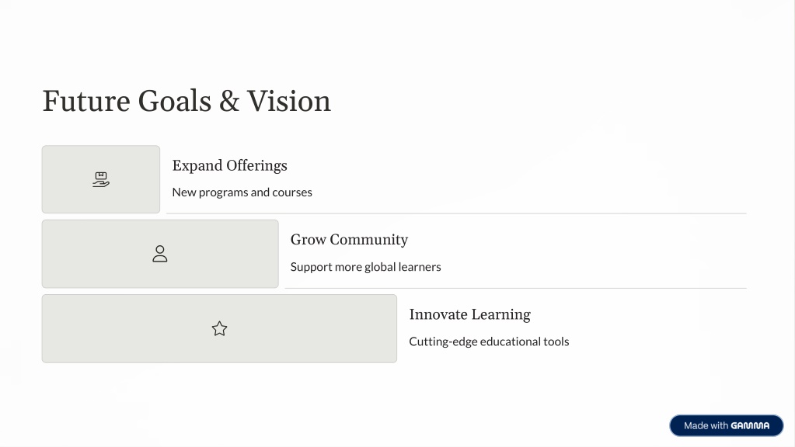The image size is (795, 447).
Task: Select the person icon for Grow Community
Action: click(x=160, y=254)
